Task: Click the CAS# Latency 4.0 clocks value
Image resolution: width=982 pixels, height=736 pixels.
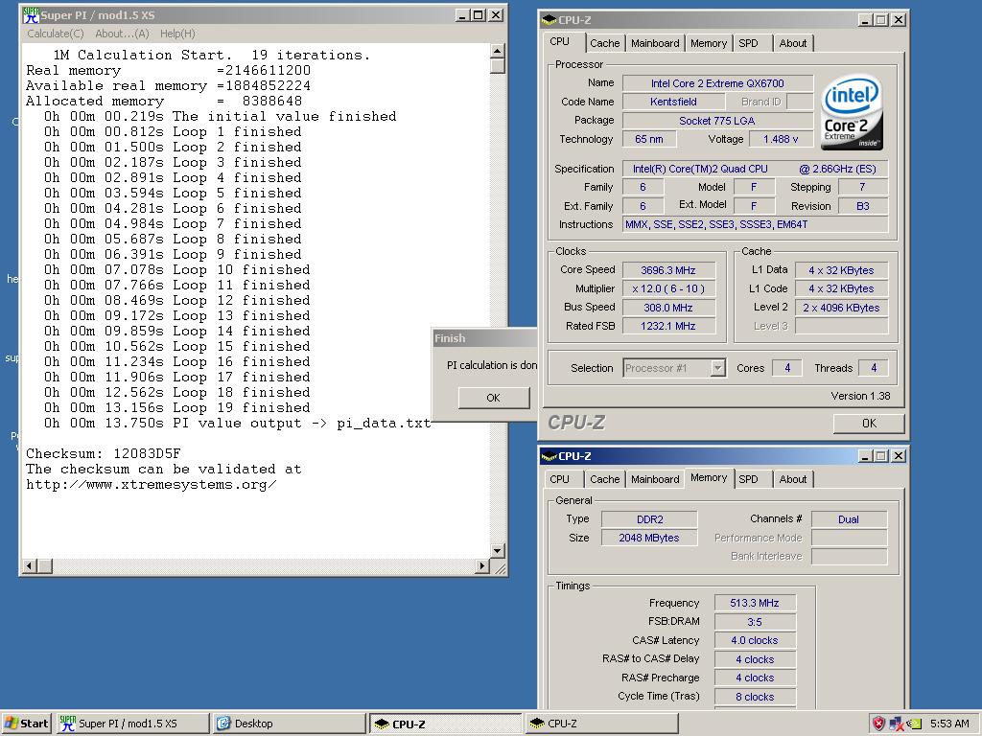Action: tap(755, 641)
